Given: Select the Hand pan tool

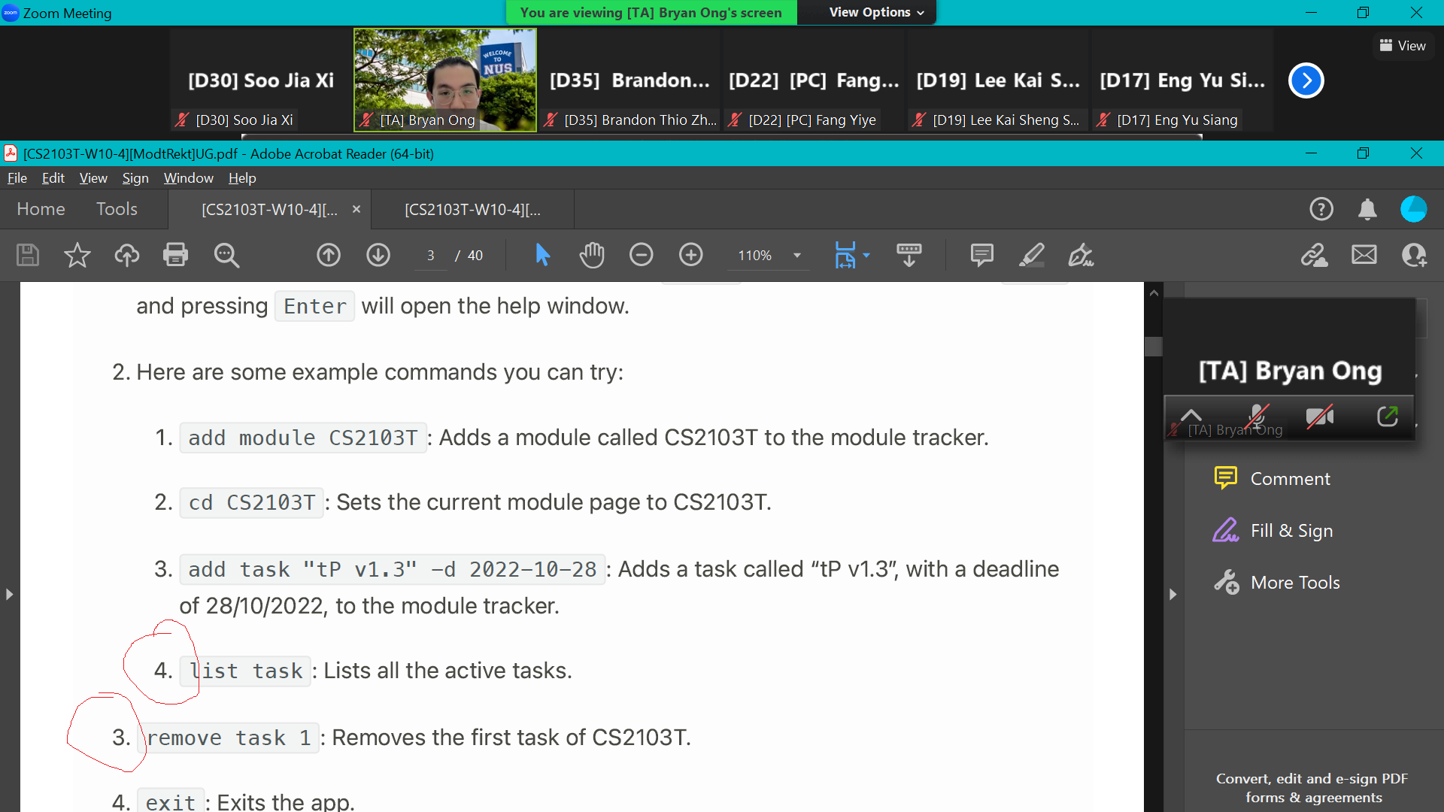Looking at the screenshot, I should point(592,256).
